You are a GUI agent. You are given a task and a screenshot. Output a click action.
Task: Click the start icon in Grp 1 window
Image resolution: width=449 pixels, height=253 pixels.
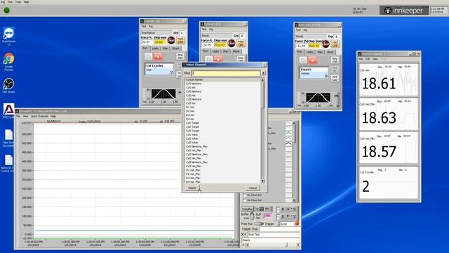[x=148, y=56]
